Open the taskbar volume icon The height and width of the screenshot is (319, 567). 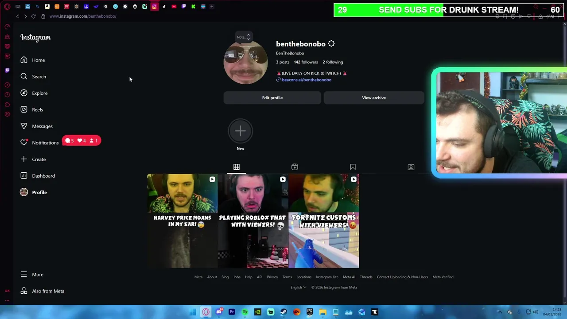536,312
